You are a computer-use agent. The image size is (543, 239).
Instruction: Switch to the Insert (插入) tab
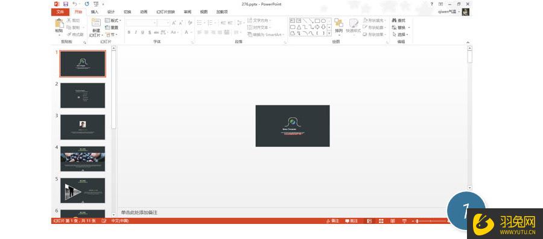pos(95,12)
